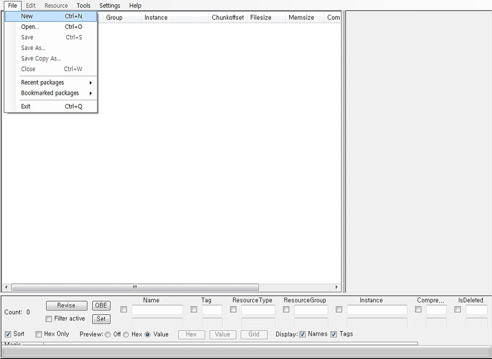Check the Compre... filter checkbox
This screenshot has height=359, width=492.
[418, 310]
